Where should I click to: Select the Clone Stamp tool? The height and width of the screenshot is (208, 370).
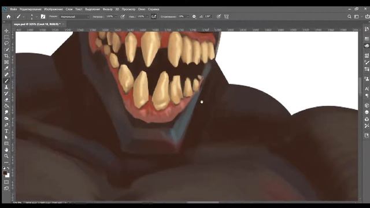(x=6, y=87)
